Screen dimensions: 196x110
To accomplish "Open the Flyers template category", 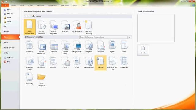I will click(x=112, y=46).
